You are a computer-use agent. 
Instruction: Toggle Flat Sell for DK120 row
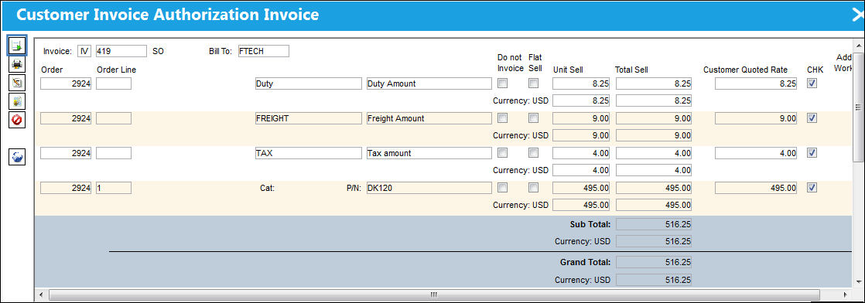[533, 187]
